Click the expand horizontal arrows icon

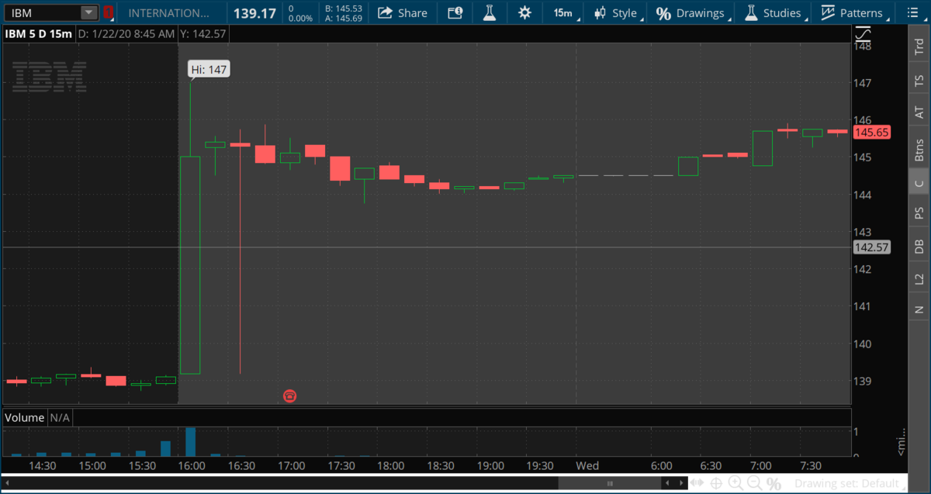click(697, 483)
